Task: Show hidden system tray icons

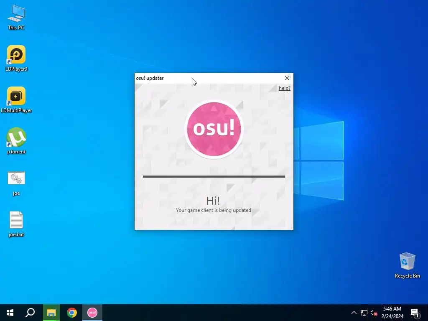Action: [354, 313]
